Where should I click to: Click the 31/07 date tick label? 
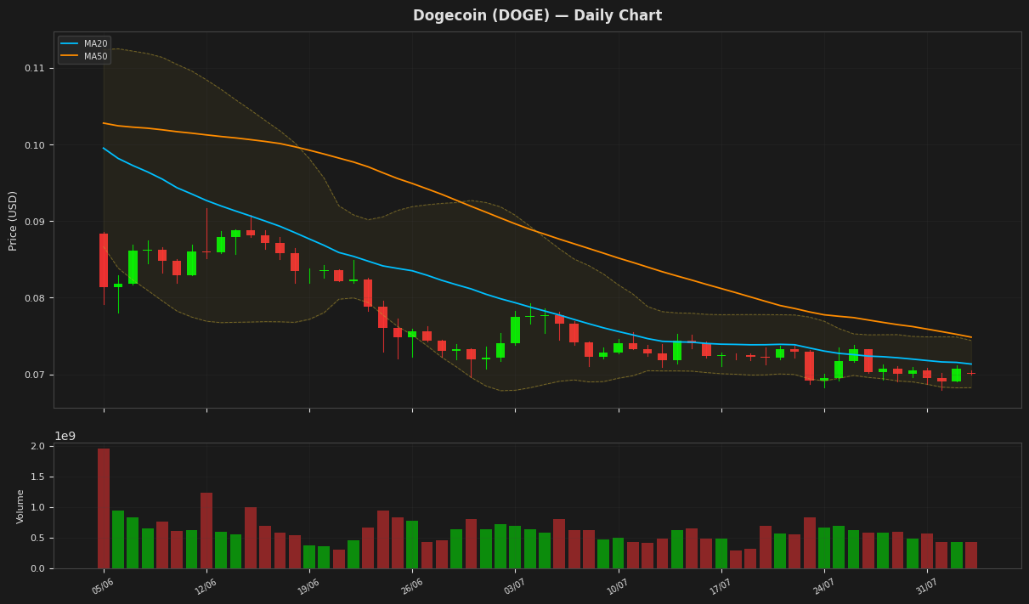point(924,586)
